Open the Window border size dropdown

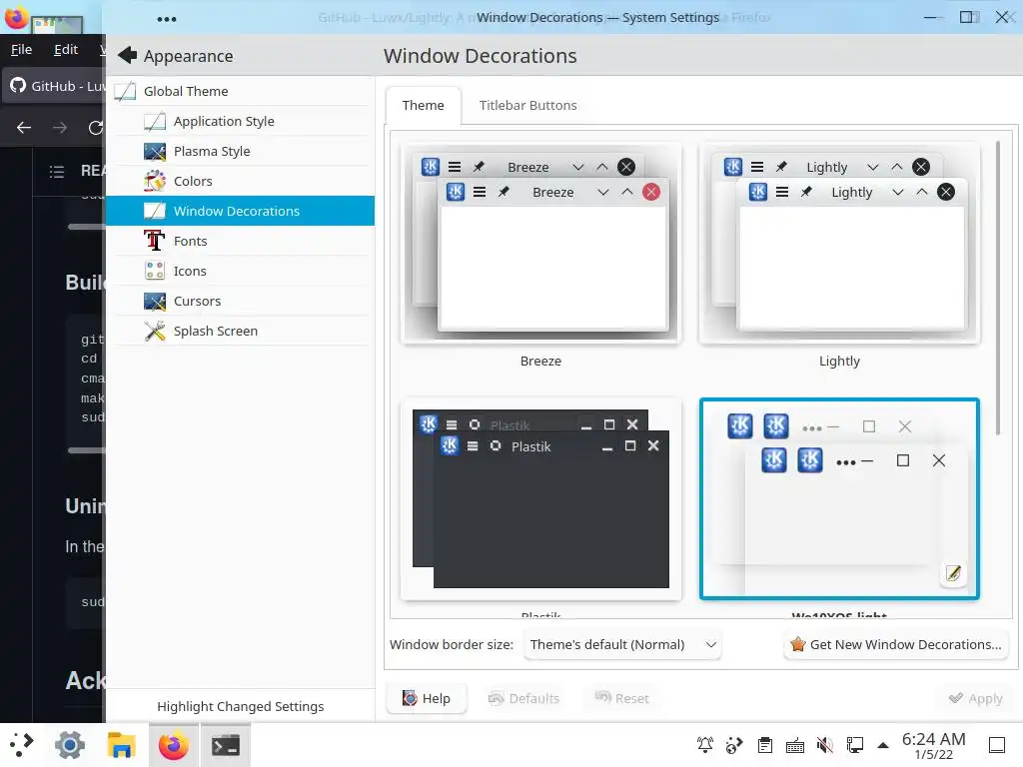point(622,645)
